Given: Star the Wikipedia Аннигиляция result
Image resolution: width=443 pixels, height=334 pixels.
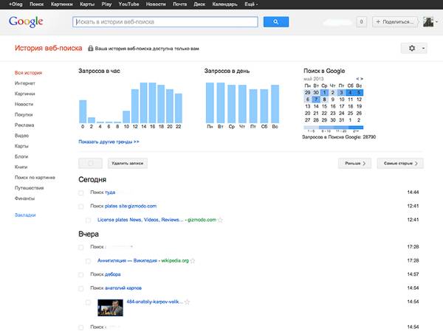Looking at the screenshot, I should click(x=193, y=261).
